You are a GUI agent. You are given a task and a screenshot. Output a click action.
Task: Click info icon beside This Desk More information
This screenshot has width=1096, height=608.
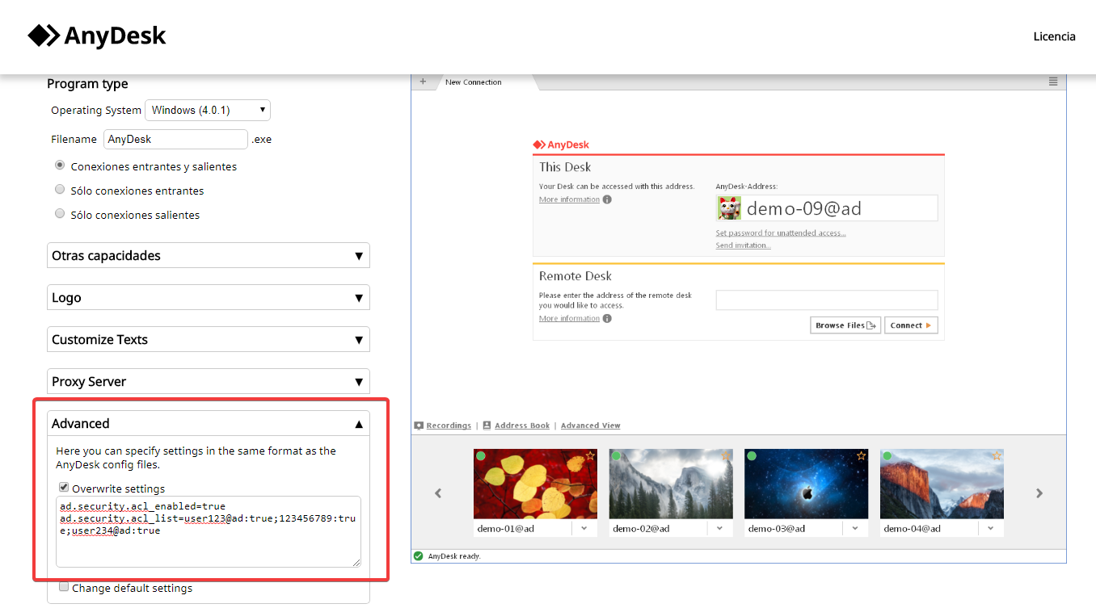tap(607, 199)
